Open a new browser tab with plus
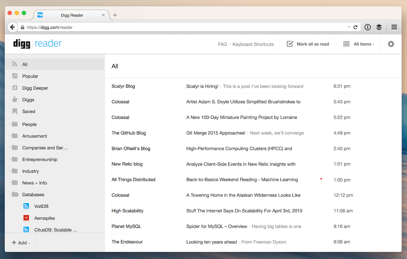Screen dimensions: 407x259 coord(115,15)
